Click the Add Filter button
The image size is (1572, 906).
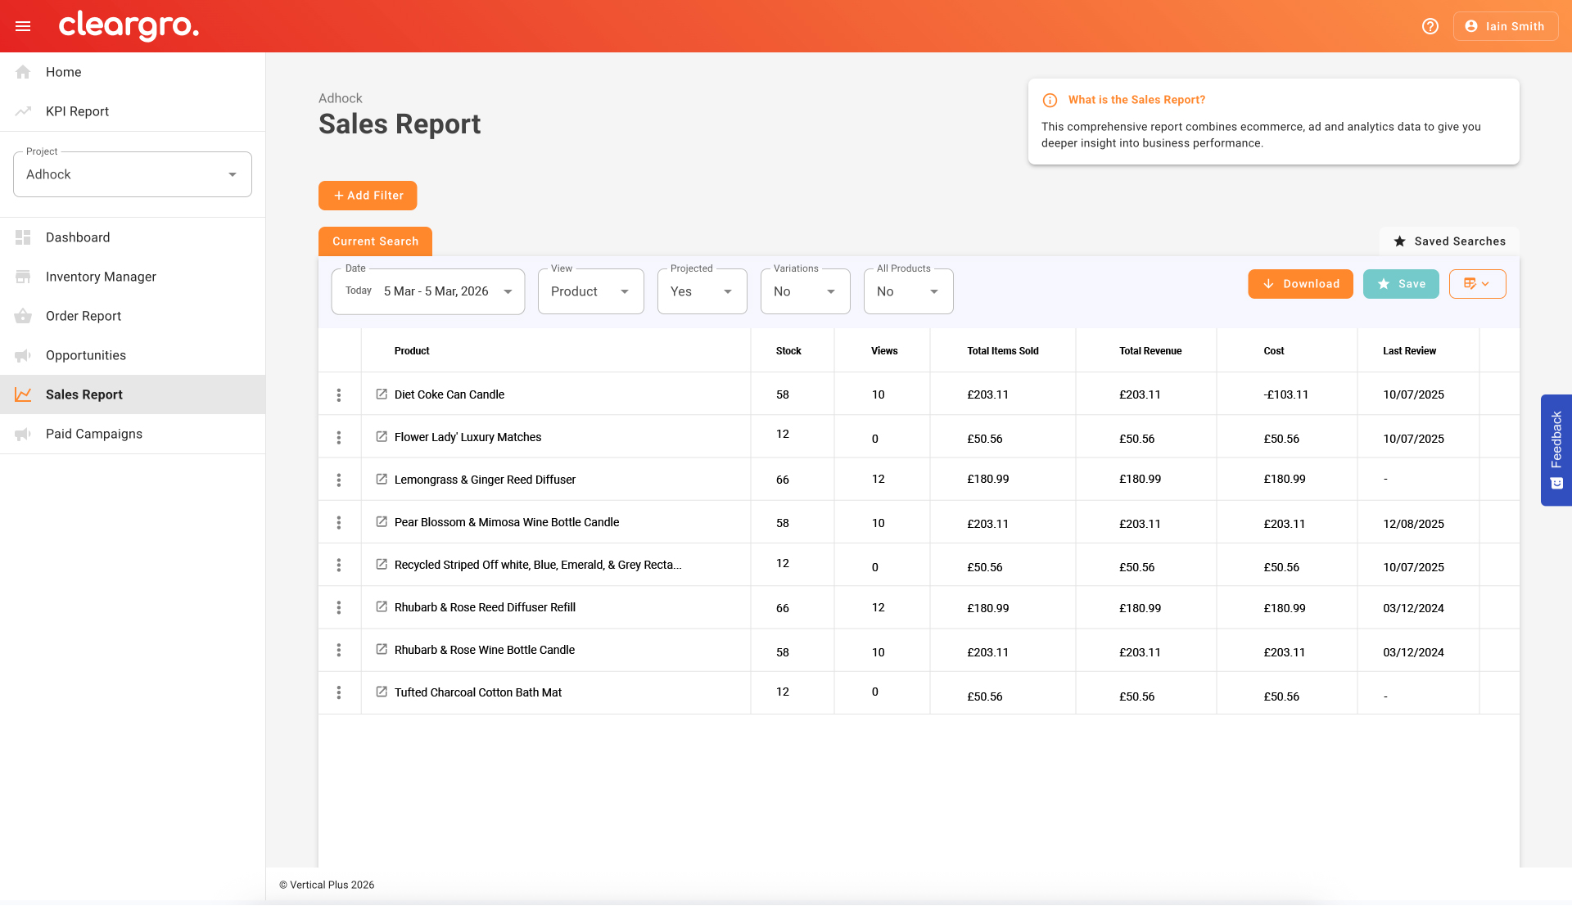tap(368, 196)
